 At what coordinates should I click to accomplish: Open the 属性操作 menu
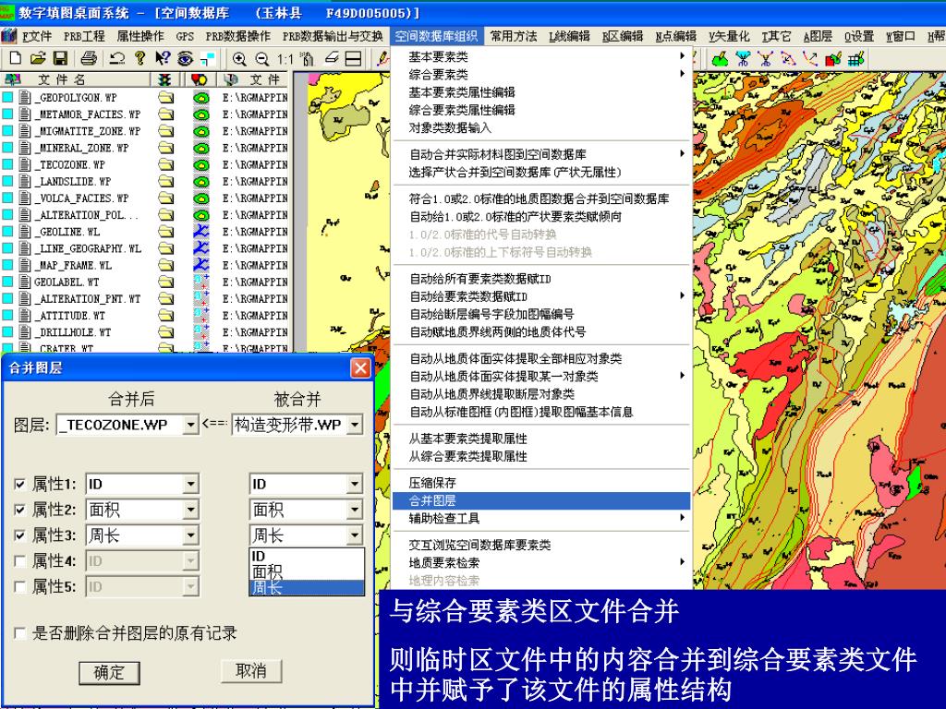click(x=140, y=36)
